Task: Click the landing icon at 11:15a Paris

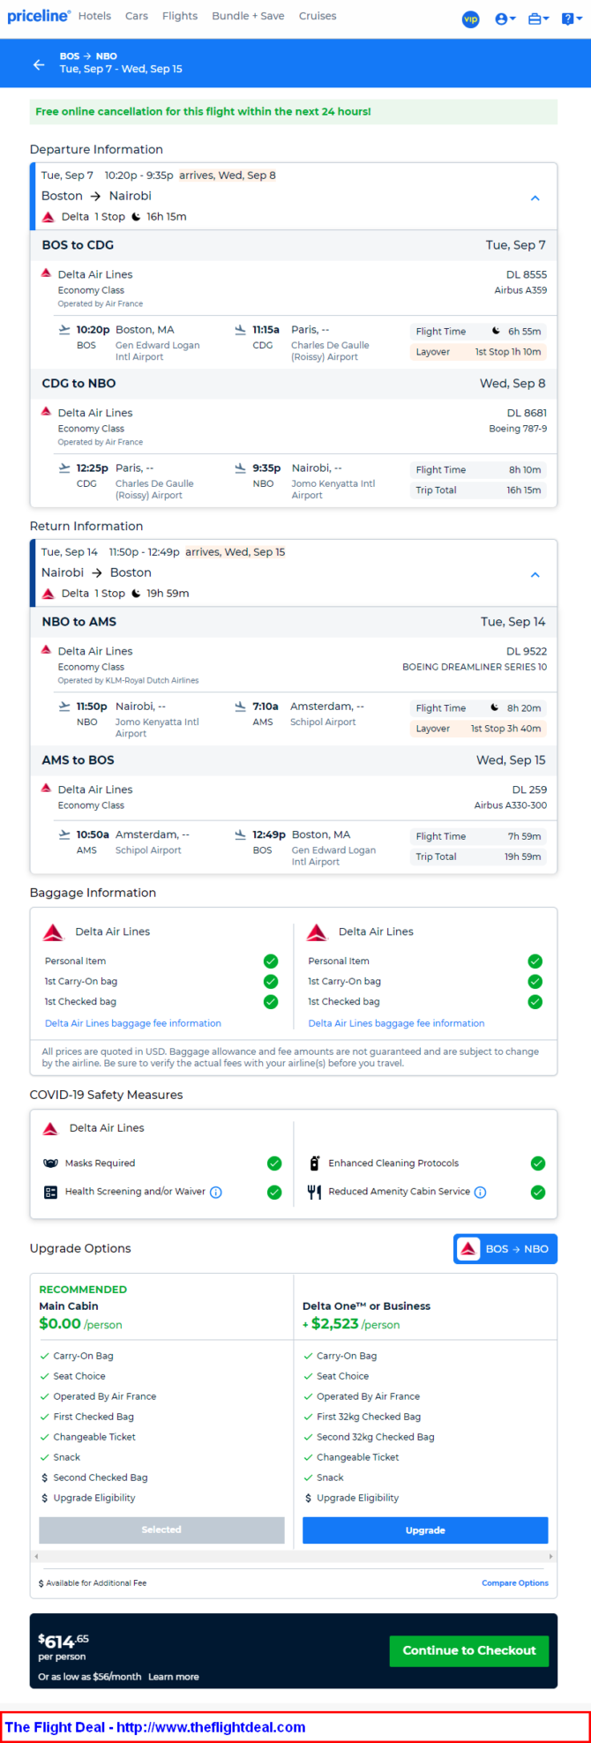Action: click(240, 330)
